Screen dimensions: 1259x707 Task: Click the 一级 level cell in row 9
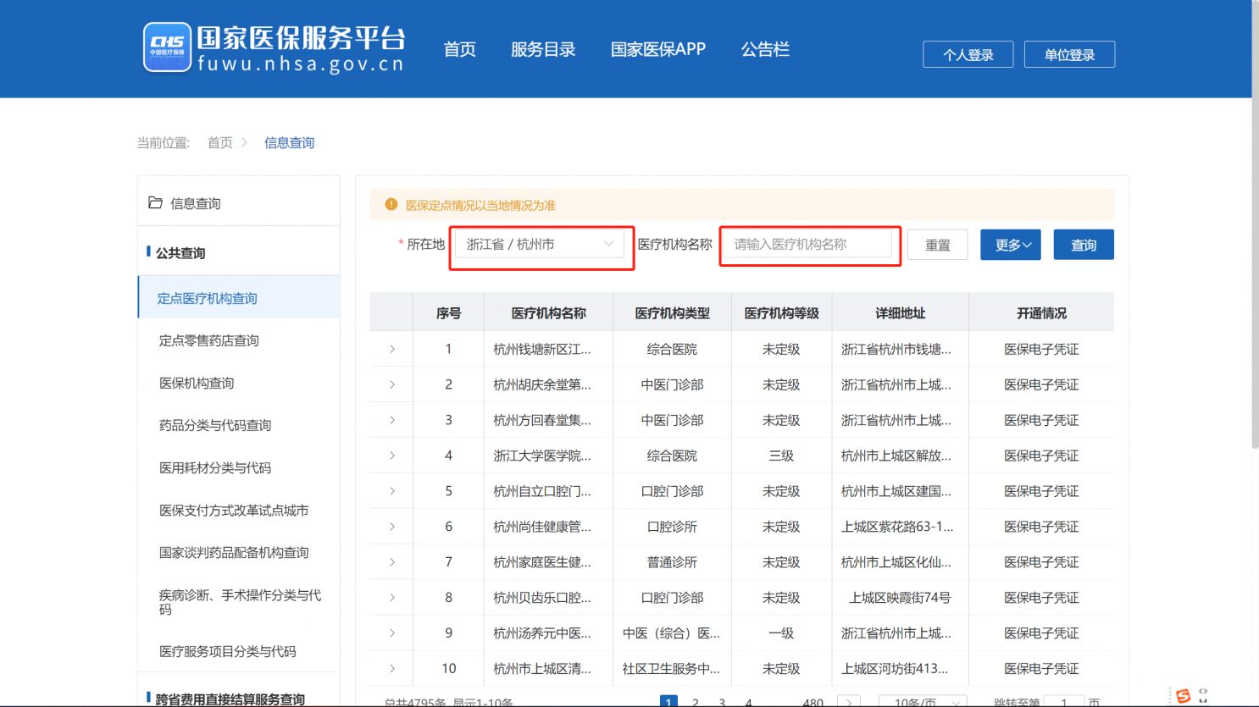tap(781, 633)
